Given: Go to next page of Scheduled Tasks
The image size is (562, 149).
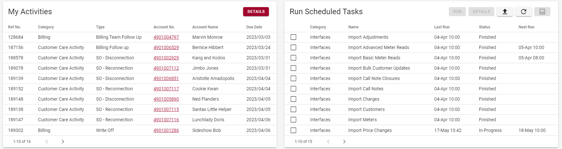Looking at the screenshot, I should point(344,142).
